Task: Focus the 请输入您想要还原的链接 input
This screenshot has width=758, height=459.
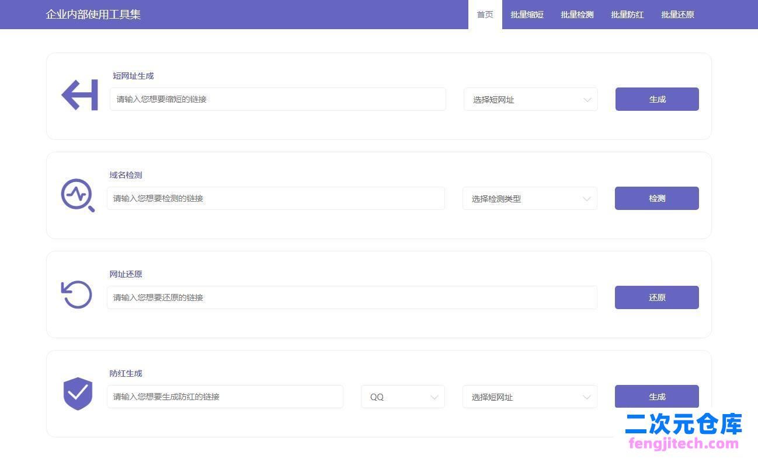Action: (352, 297)
